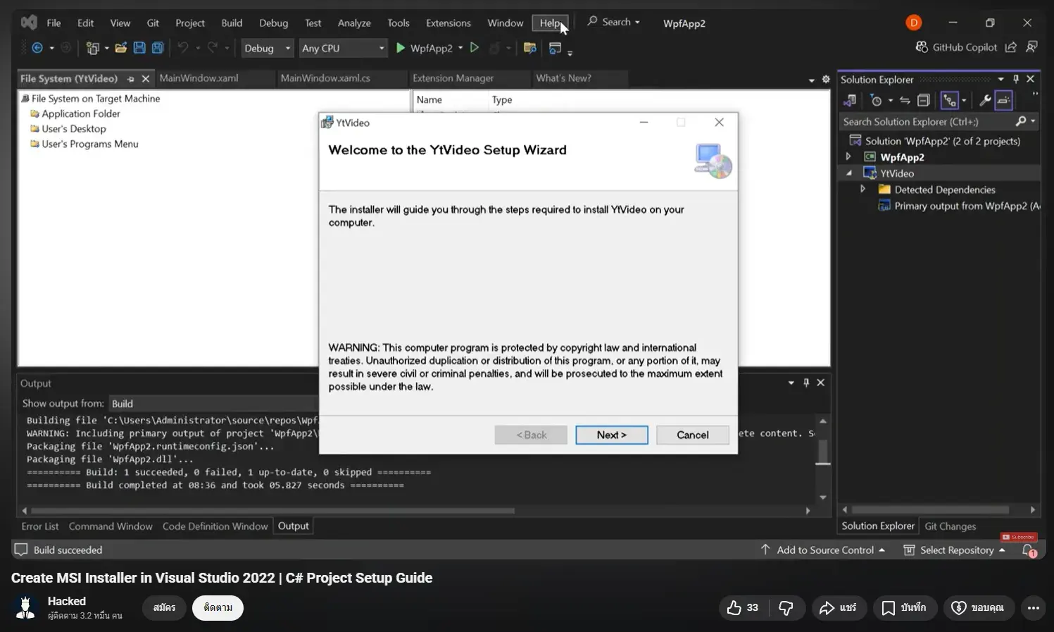This screenshot has width=1054, height=632.
Task: Click the YouTube like thumbs-up icon
Action: [734, 607]
